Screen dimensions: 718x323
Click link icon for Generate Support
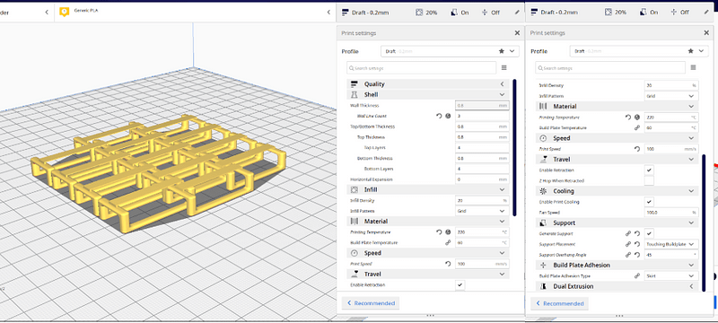[628, 233]
